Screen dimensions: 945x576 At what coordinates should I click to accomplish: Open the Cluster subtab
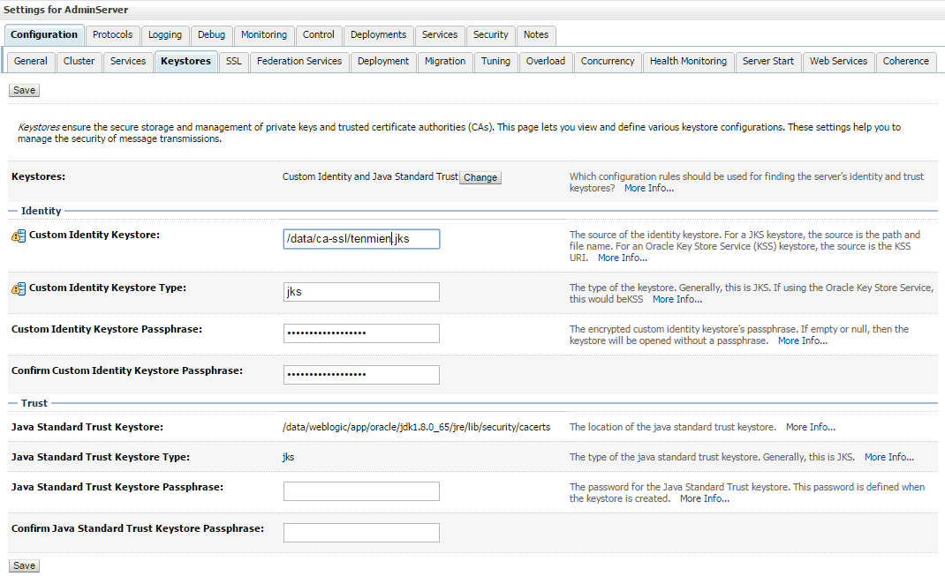pos(79,62)
